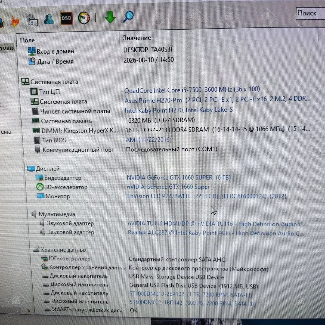Open the OSD panel toolbar icon
The height and width of the screenshot is (325, 325).
66,18
